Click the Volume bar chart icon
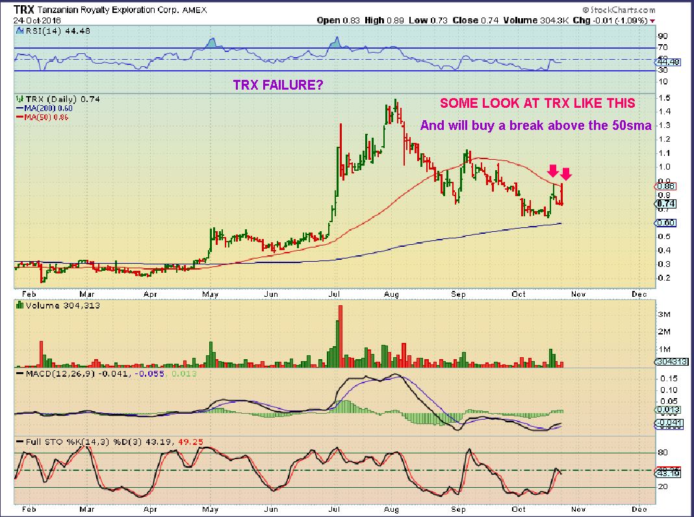The image size is (694, 517). tap(19, 305)
